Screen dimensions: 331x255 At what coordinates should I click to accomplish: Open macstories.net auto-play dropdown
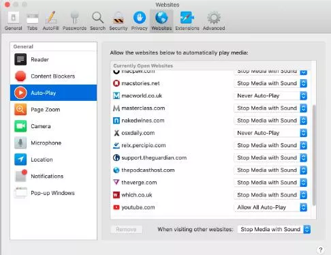[270, 83]
